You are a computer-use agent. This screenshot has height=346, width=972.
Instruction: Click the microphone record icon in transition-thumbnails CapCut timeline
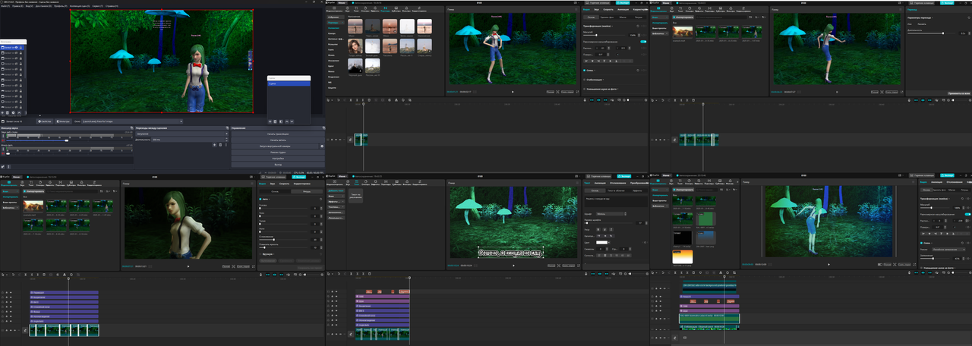(x=585, y=100)
